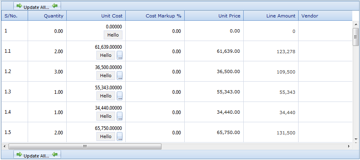Sort by Unit Cost column header

pyautogui.click(x=96, y=15)
